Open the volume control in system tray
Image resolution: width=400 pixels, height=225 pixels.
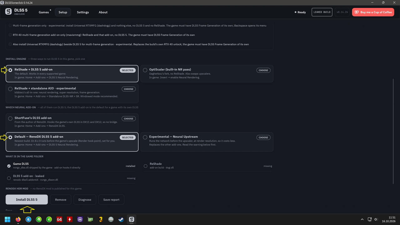click(376, 219)
